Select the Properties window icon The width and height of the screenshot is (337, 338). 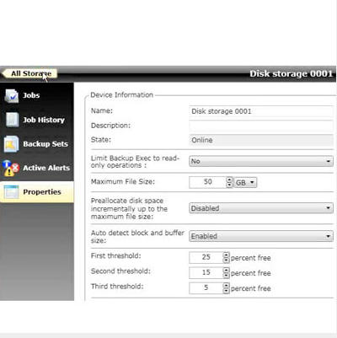[12, 192]
